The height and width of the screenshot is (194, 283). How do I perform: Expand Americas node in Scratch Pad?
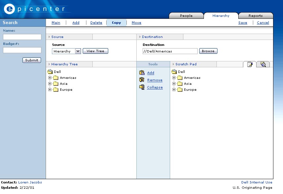pyautogui.click(x=174, y=78)
